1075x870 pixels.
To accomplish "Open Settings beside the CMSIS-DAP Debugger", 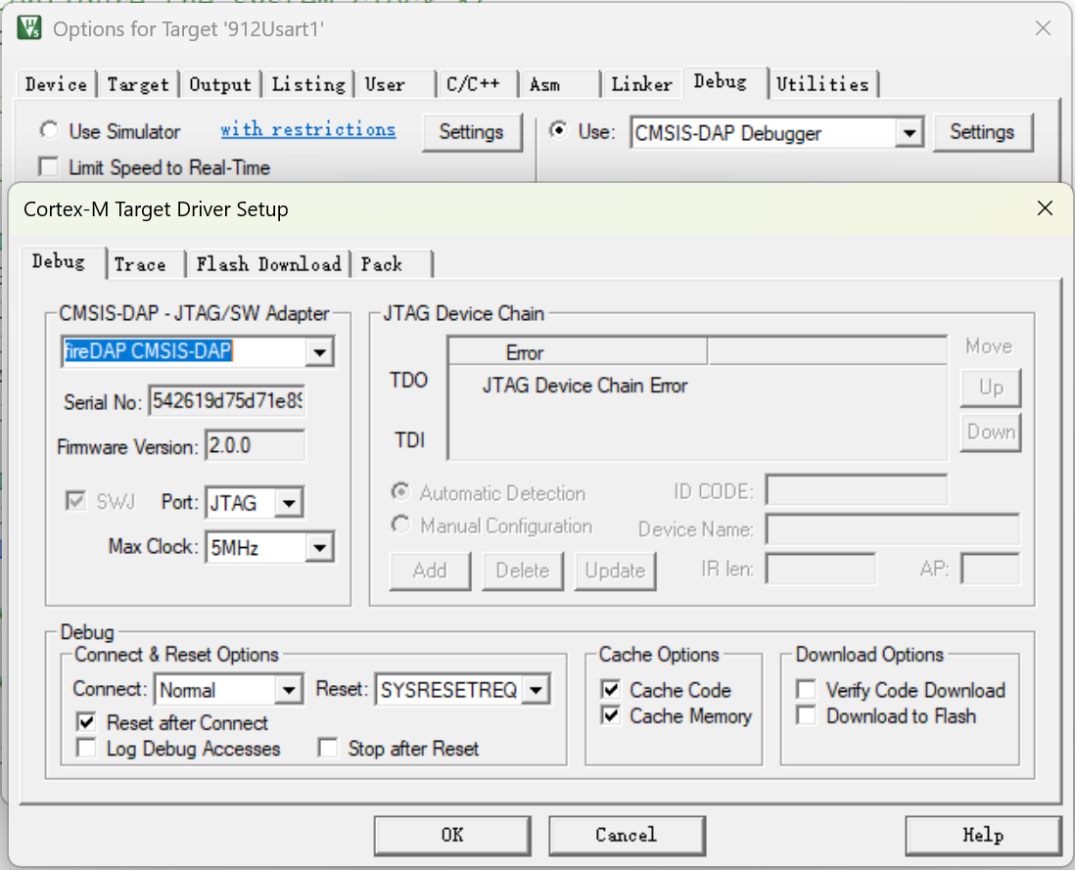I will click(x=982, y=131).
